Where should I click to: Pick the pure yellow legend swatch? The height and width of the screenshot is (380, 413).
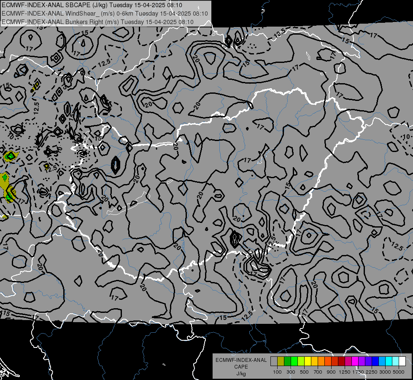308,361
